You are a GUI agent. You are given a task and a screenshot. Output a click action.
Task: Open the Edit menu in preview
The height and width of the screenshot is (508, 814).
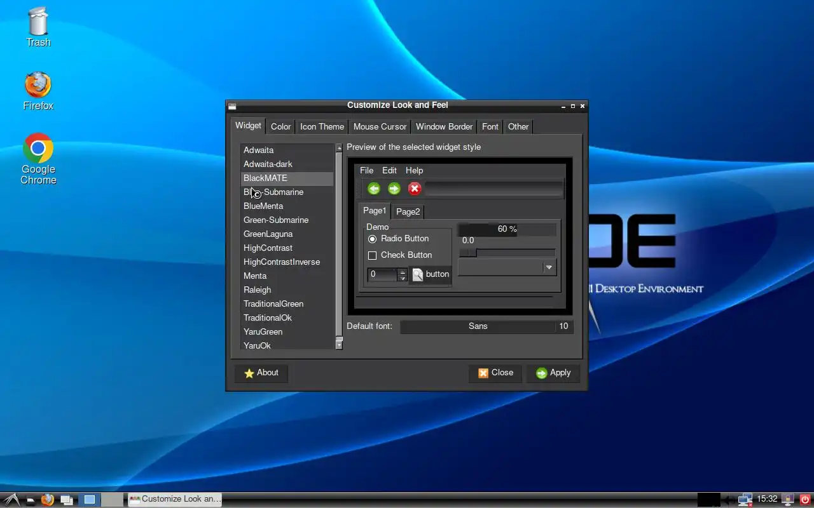point(389,170)
